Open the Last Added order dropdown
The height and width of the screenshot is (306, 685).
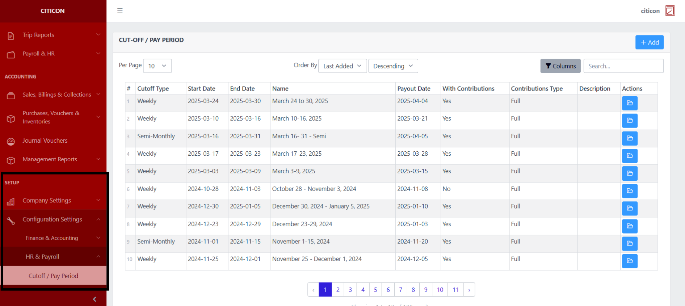[x=342, y=66]
